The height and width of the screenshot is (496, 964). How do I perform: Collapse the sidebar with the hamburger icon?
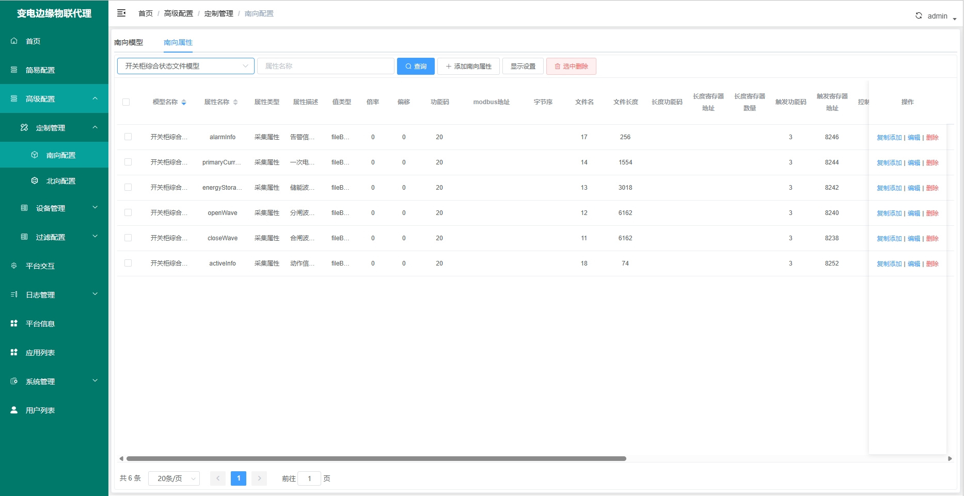(121, 13)
